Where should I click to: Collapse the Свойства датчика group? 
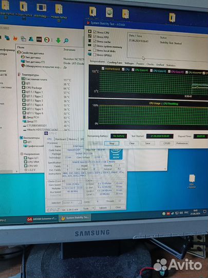(19, 53)
